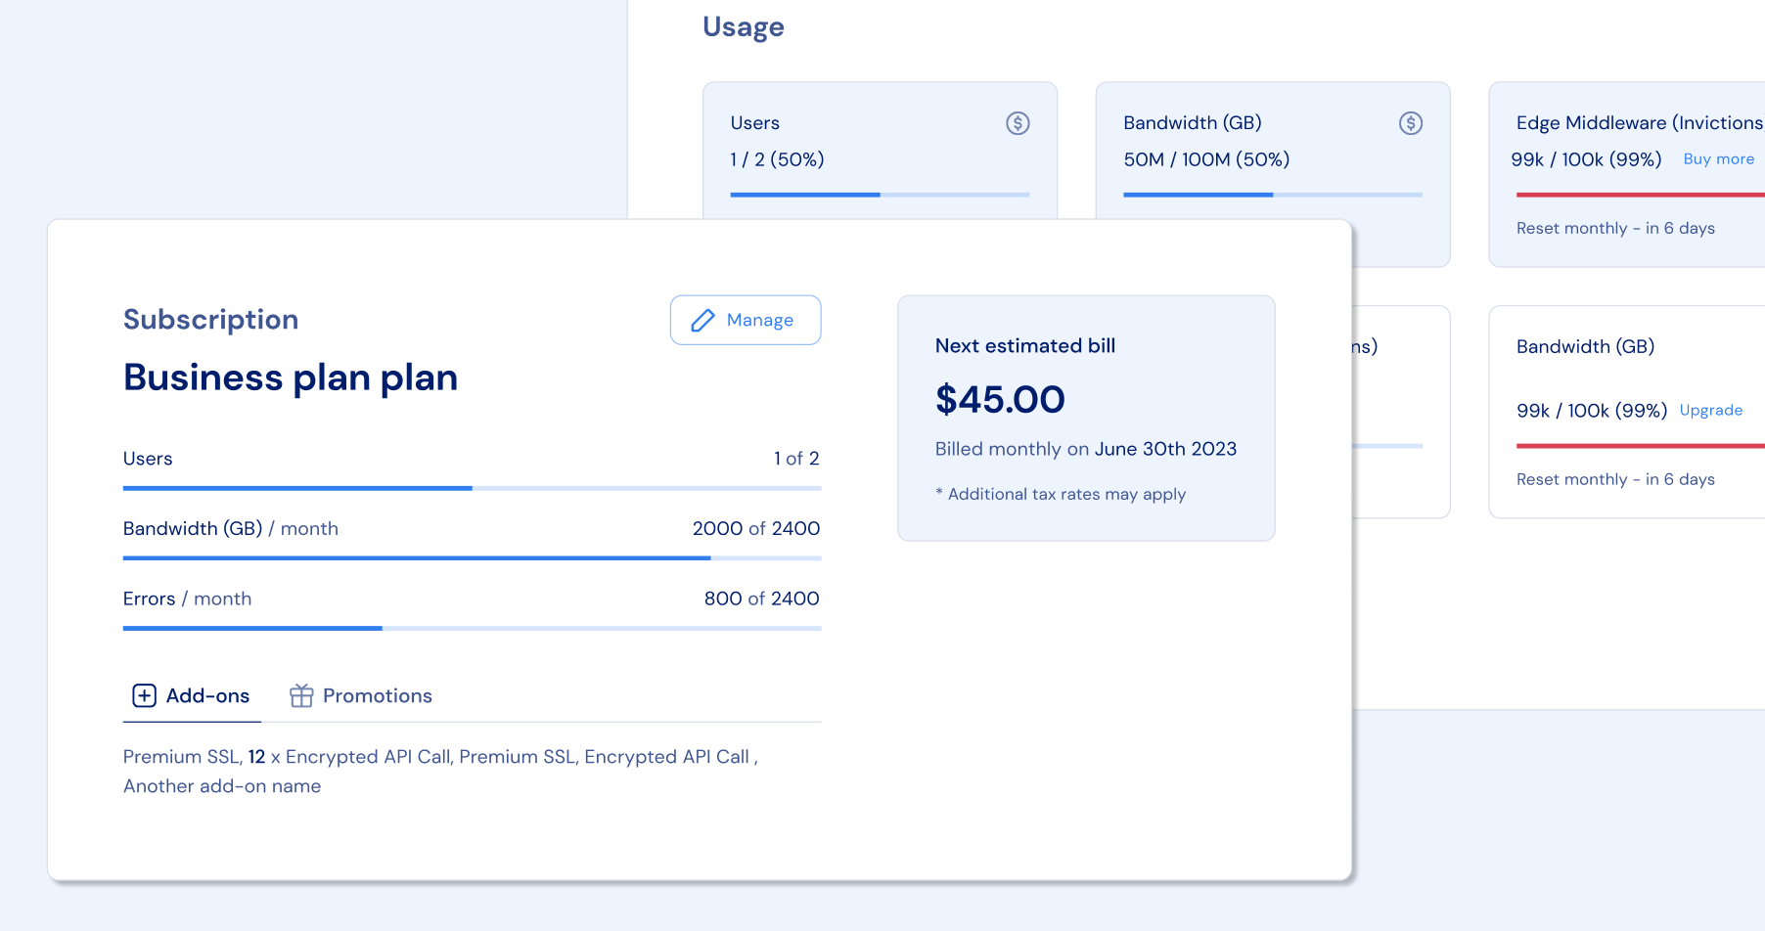1765x931 pixels.
Task: Click the Upgrade link for Bandwidth
Action: [1710, 411]
